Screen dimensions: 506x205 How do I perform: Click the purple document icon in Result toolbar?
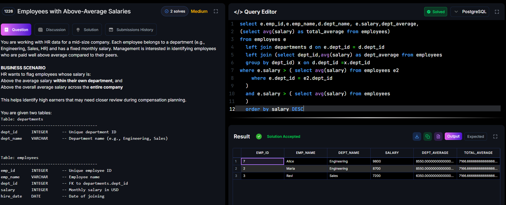(x=438, y=136)
